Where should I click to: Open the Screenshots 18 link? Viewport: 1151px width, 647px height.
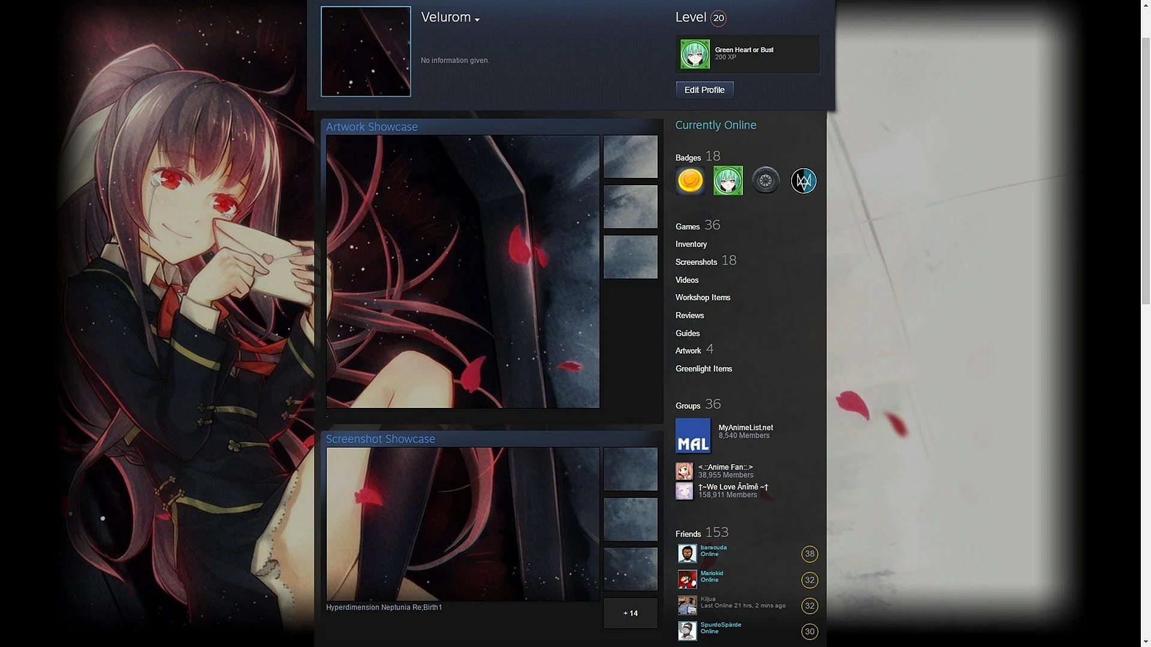(706, 261)
